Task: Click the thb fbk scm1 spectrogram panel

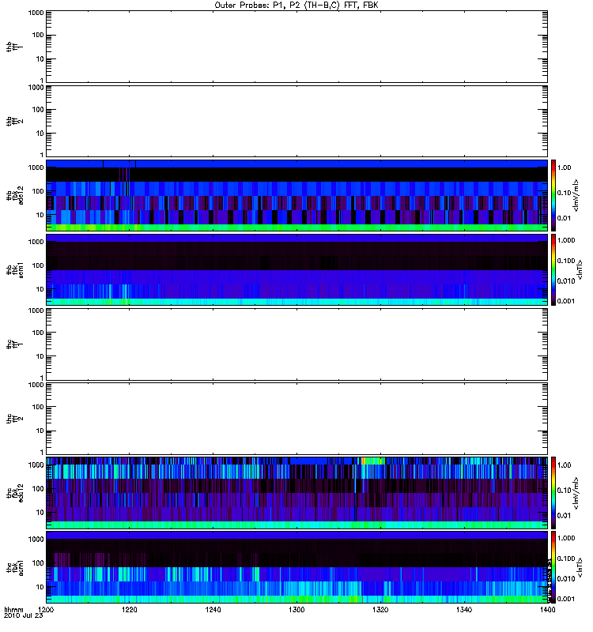Action: [296, 270]
